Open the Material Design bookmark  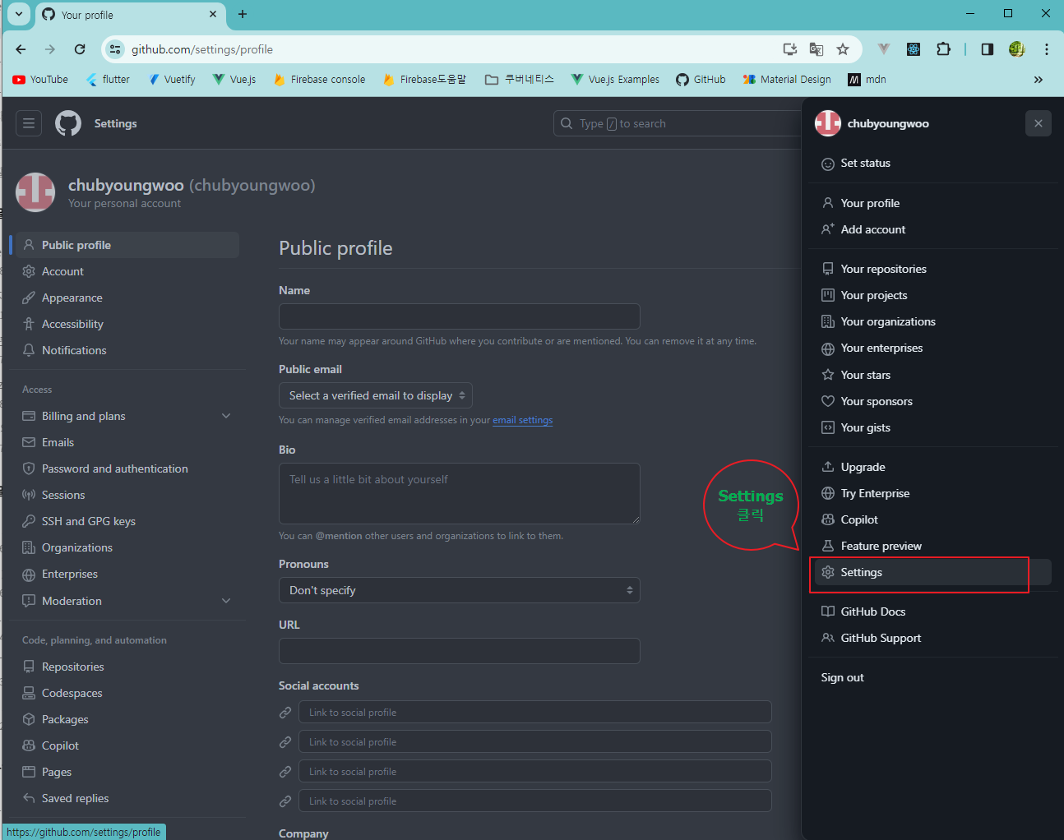click(x=787, y=80)
